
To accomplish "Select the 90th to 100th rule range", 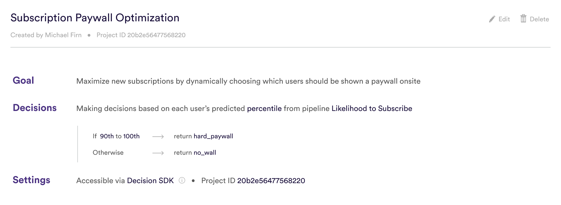I will (120, 136).
